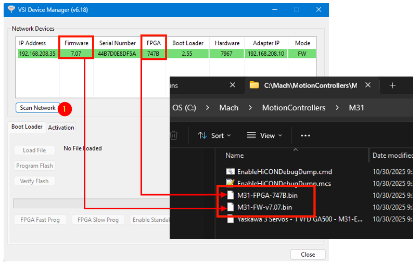Select the M31-FW-v7.07.bin file
Screen dimensions: 420x265
click(264, 207)
